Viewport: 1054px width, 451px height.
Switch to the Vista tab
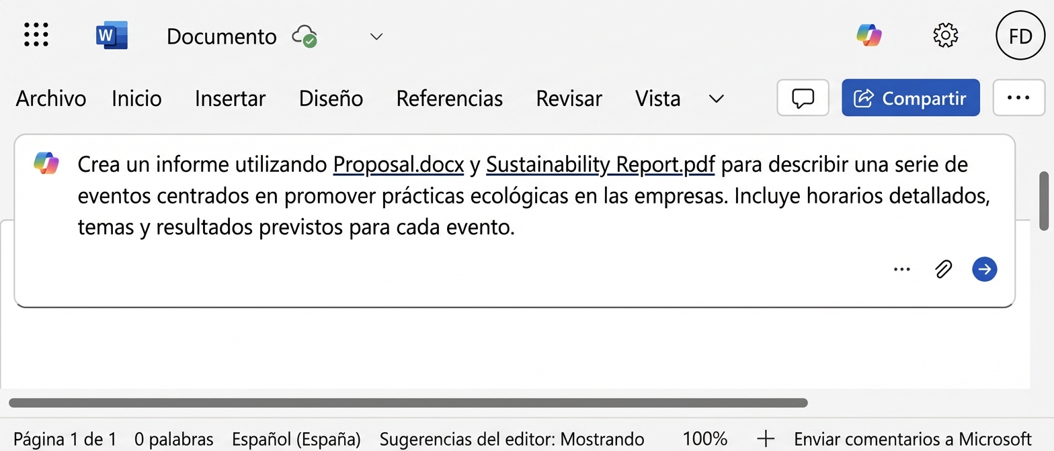(657, 99)
